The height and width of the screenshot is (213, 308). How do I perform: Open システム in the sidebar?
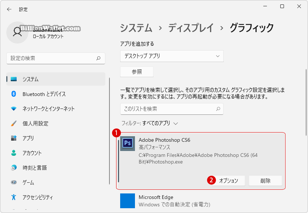click(56, 79)
